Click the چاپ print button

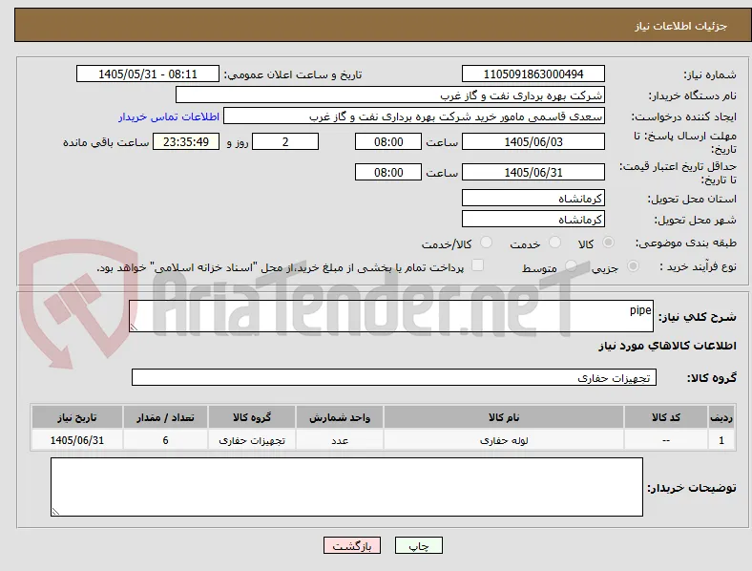point(419,545)
